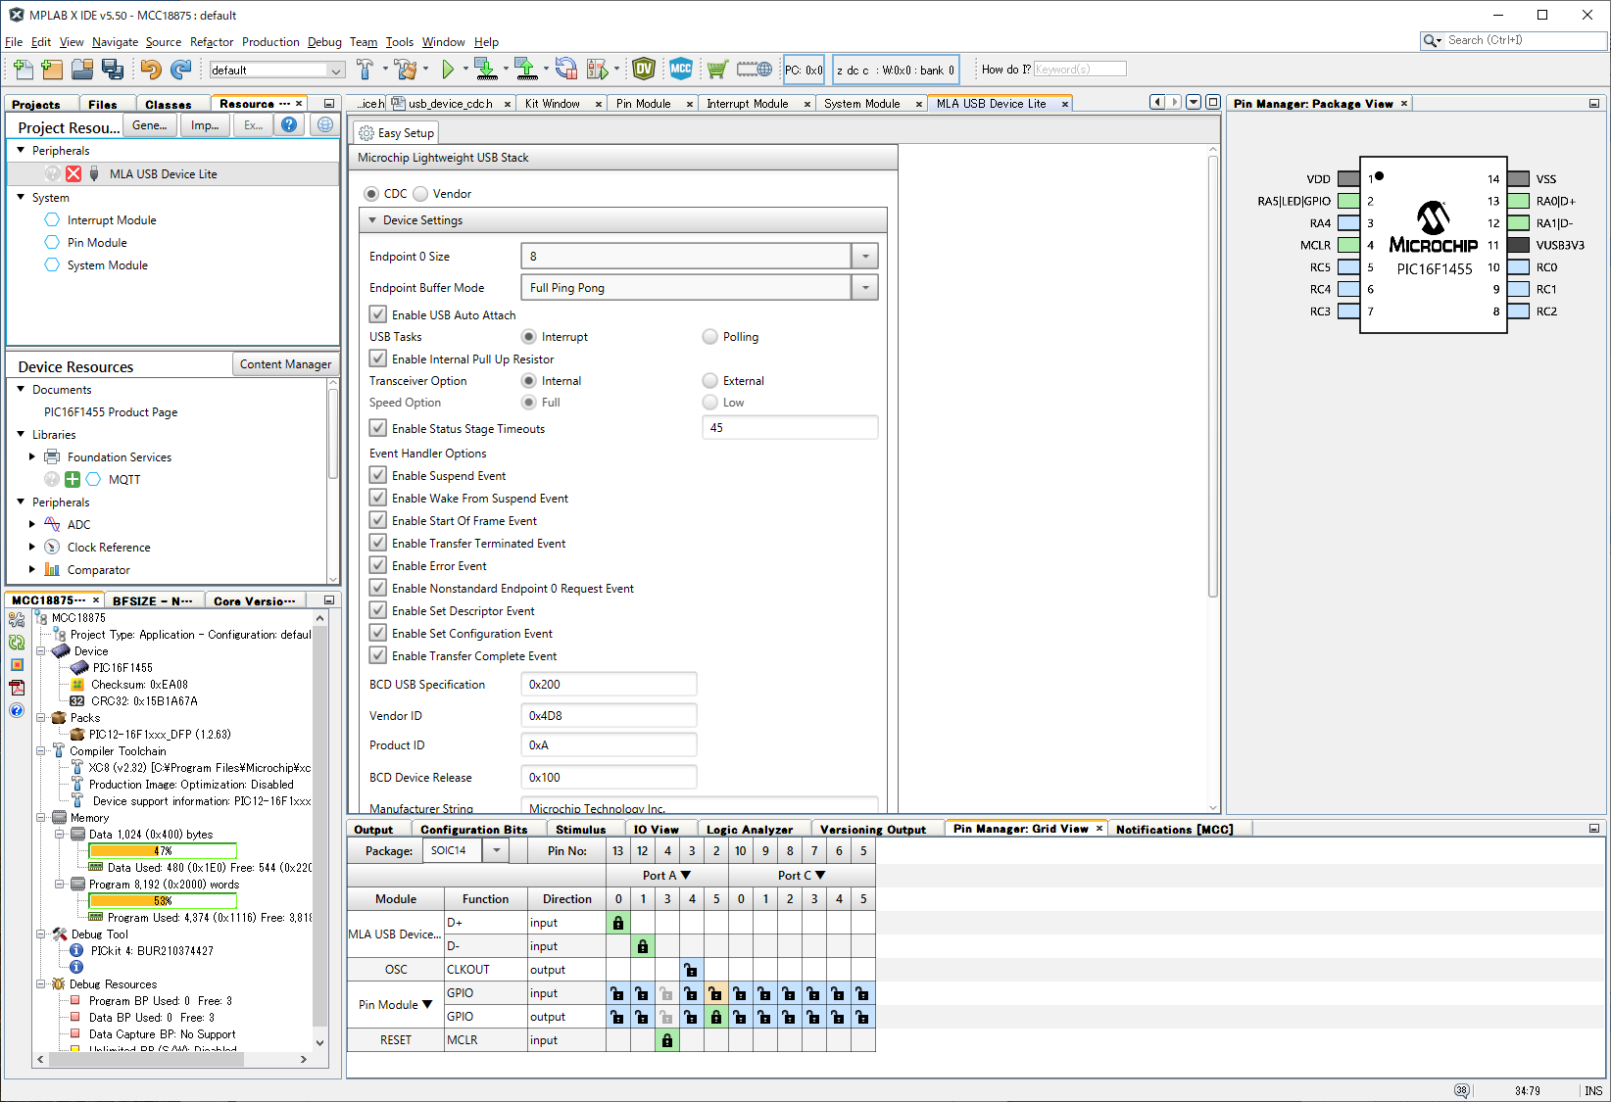Click the dashboard wrench project properties icon

pyautogui.click(x=17, y=619)
